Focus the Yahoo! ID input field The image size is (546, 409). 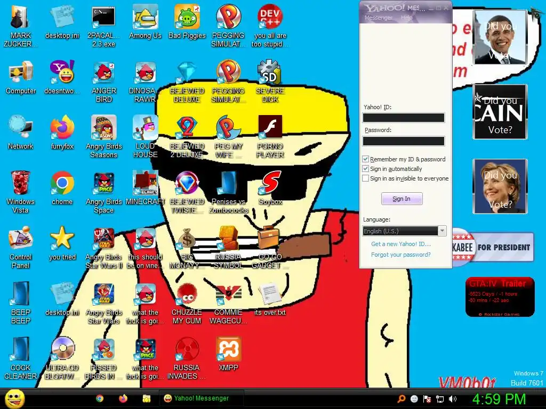(x=404, y=118)
